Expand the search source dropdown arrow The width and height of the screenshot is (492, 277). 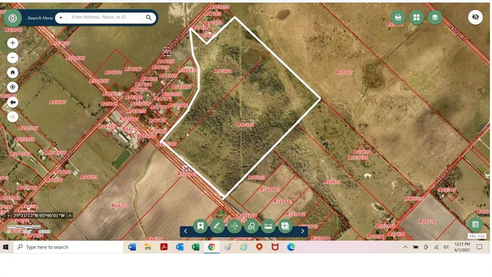[x=61, y=18]
